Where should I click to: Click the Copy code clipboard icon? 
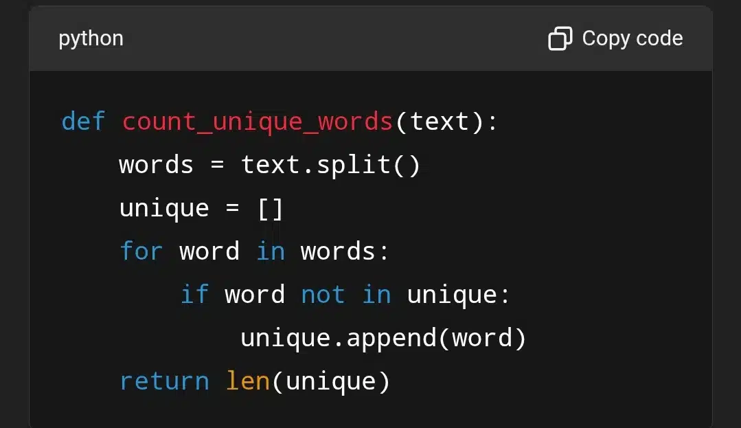tap(560, 38)
